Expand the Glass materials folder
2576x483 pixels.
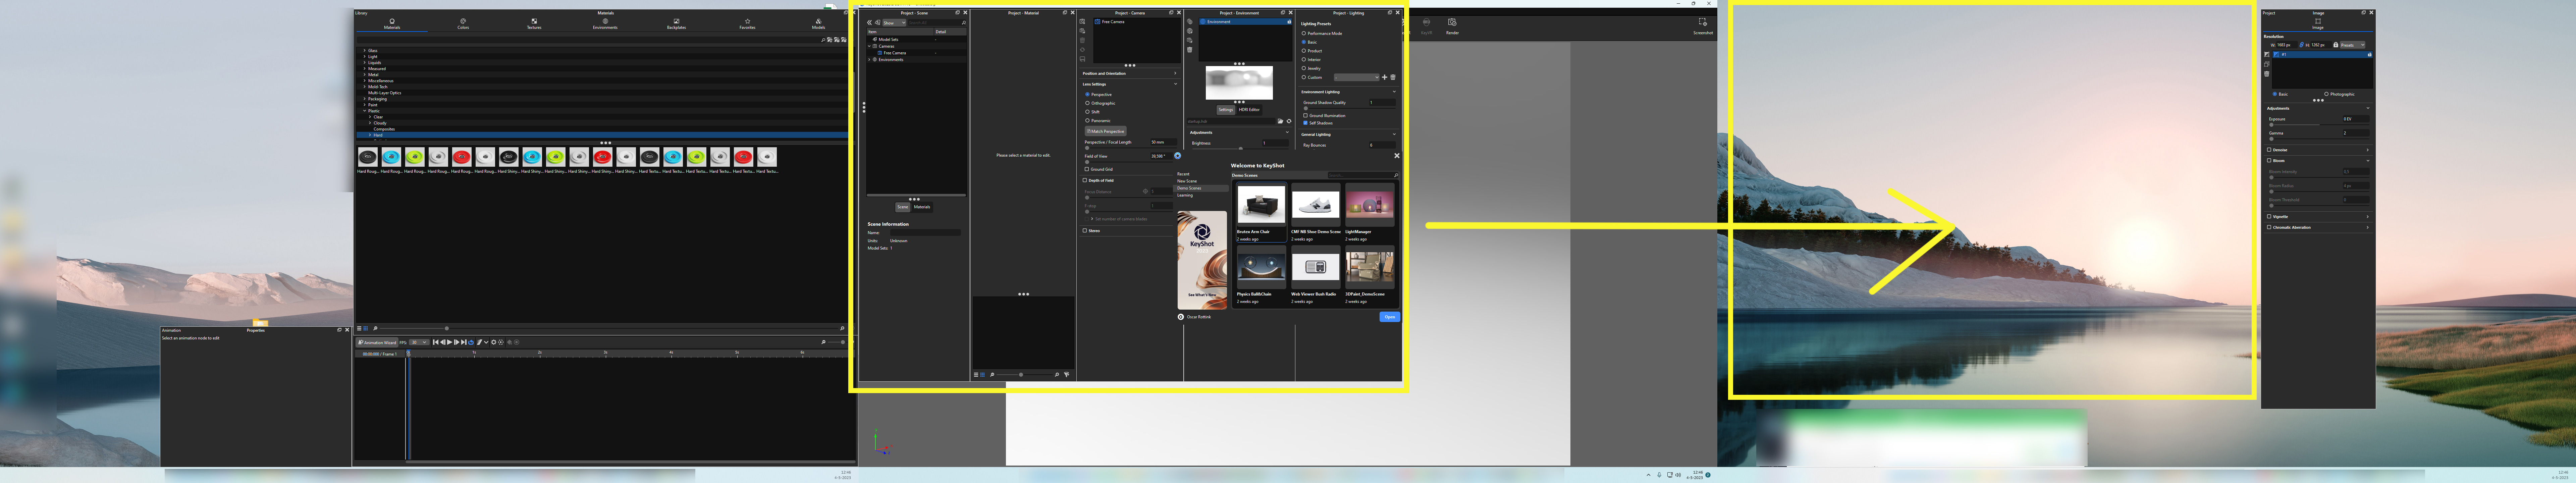coord(365,51)
